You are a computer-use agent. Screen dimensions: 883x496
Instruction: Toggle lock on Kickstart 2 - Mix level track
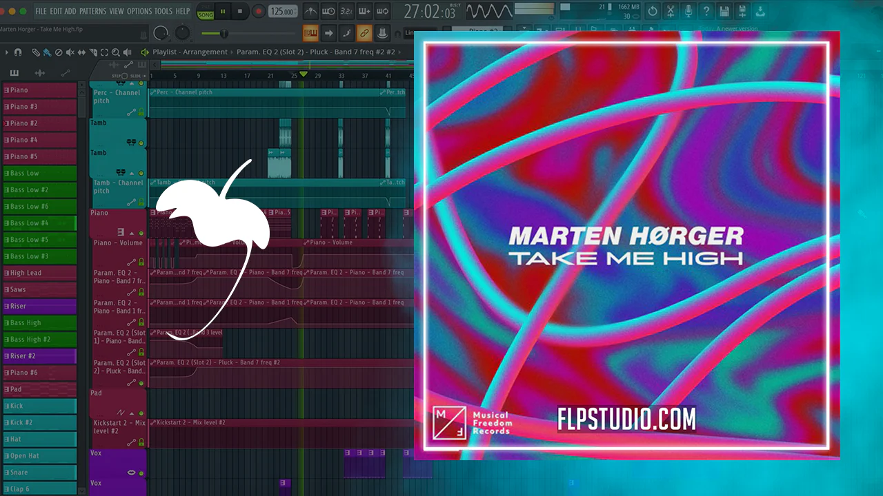click(141, 442)
